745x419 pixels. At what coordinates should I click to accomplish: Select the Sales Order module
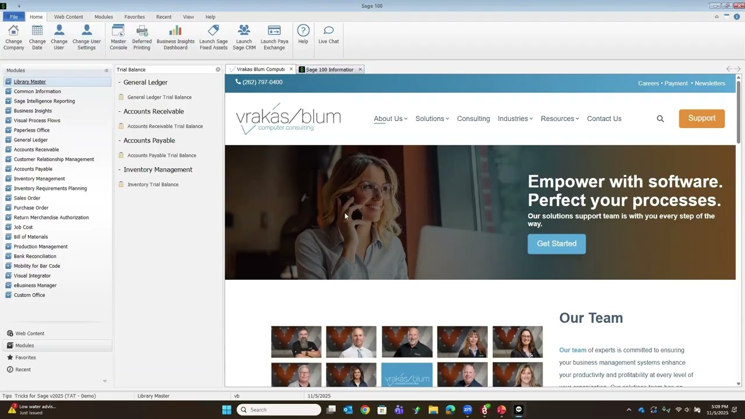27,198
